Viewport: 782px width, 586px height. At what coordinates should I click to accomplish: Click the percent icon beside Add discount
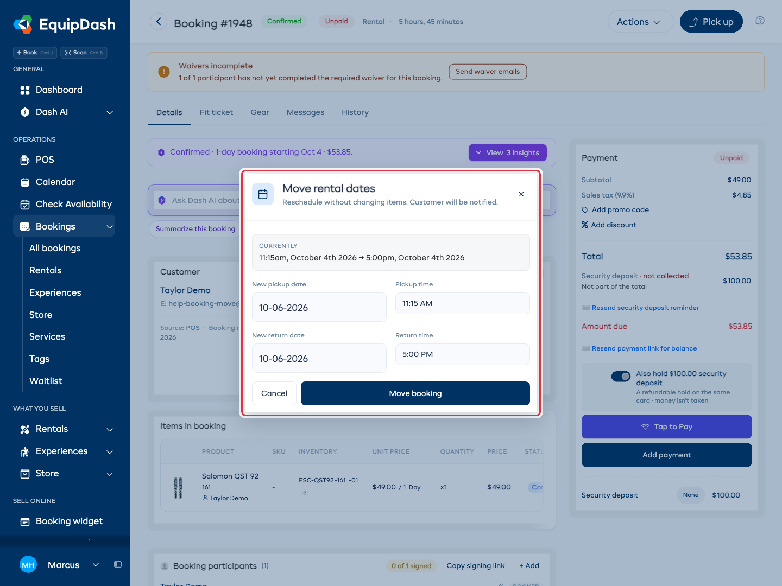[585, 225]
